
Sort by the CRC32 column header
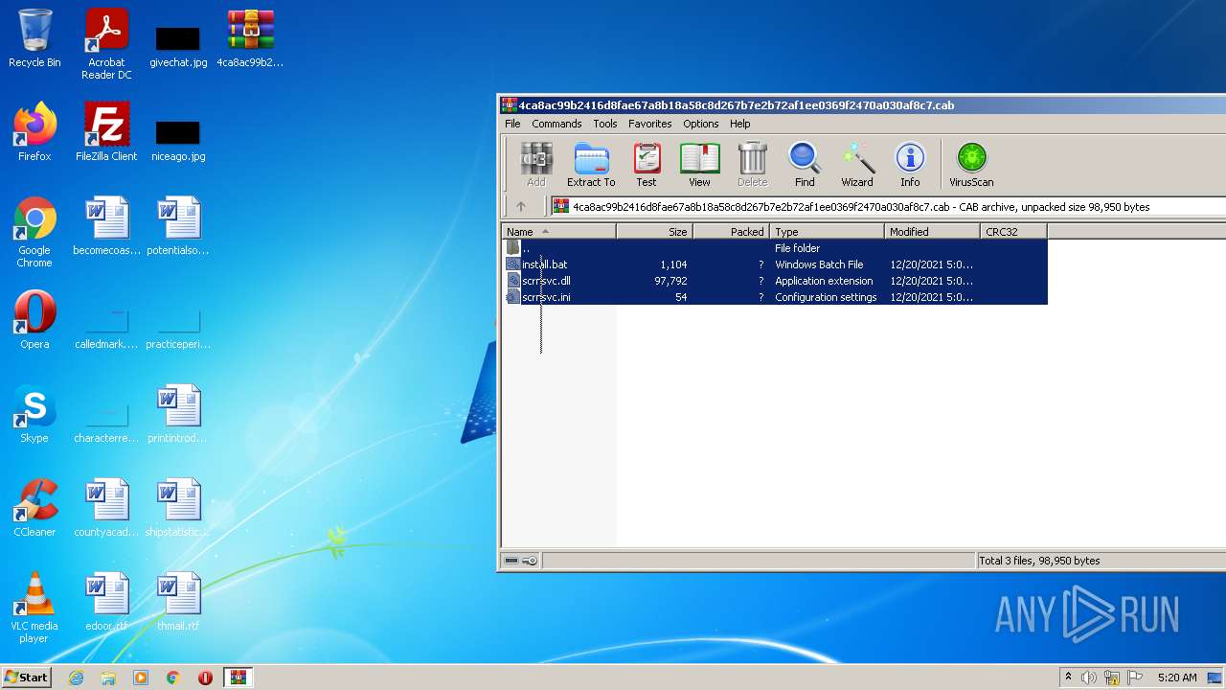tap(1013, 232)
